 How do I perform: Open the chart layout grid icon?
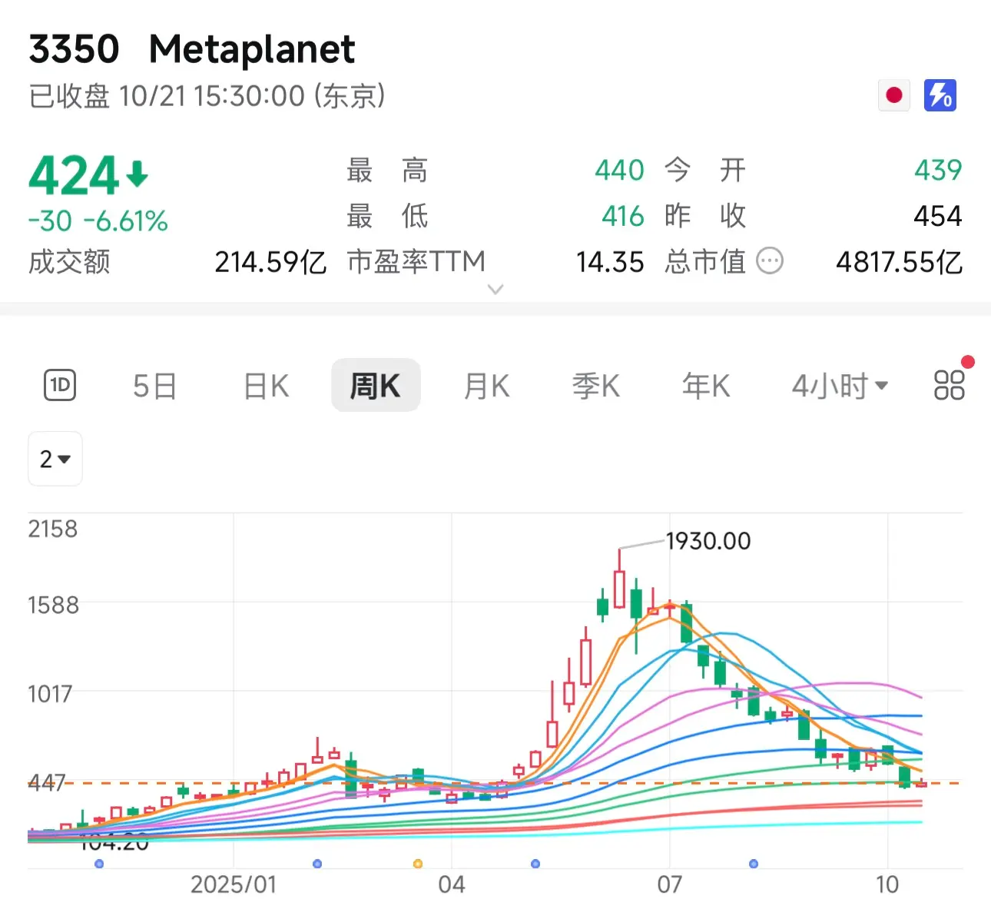pyautogui.click(x=949, y=385)
